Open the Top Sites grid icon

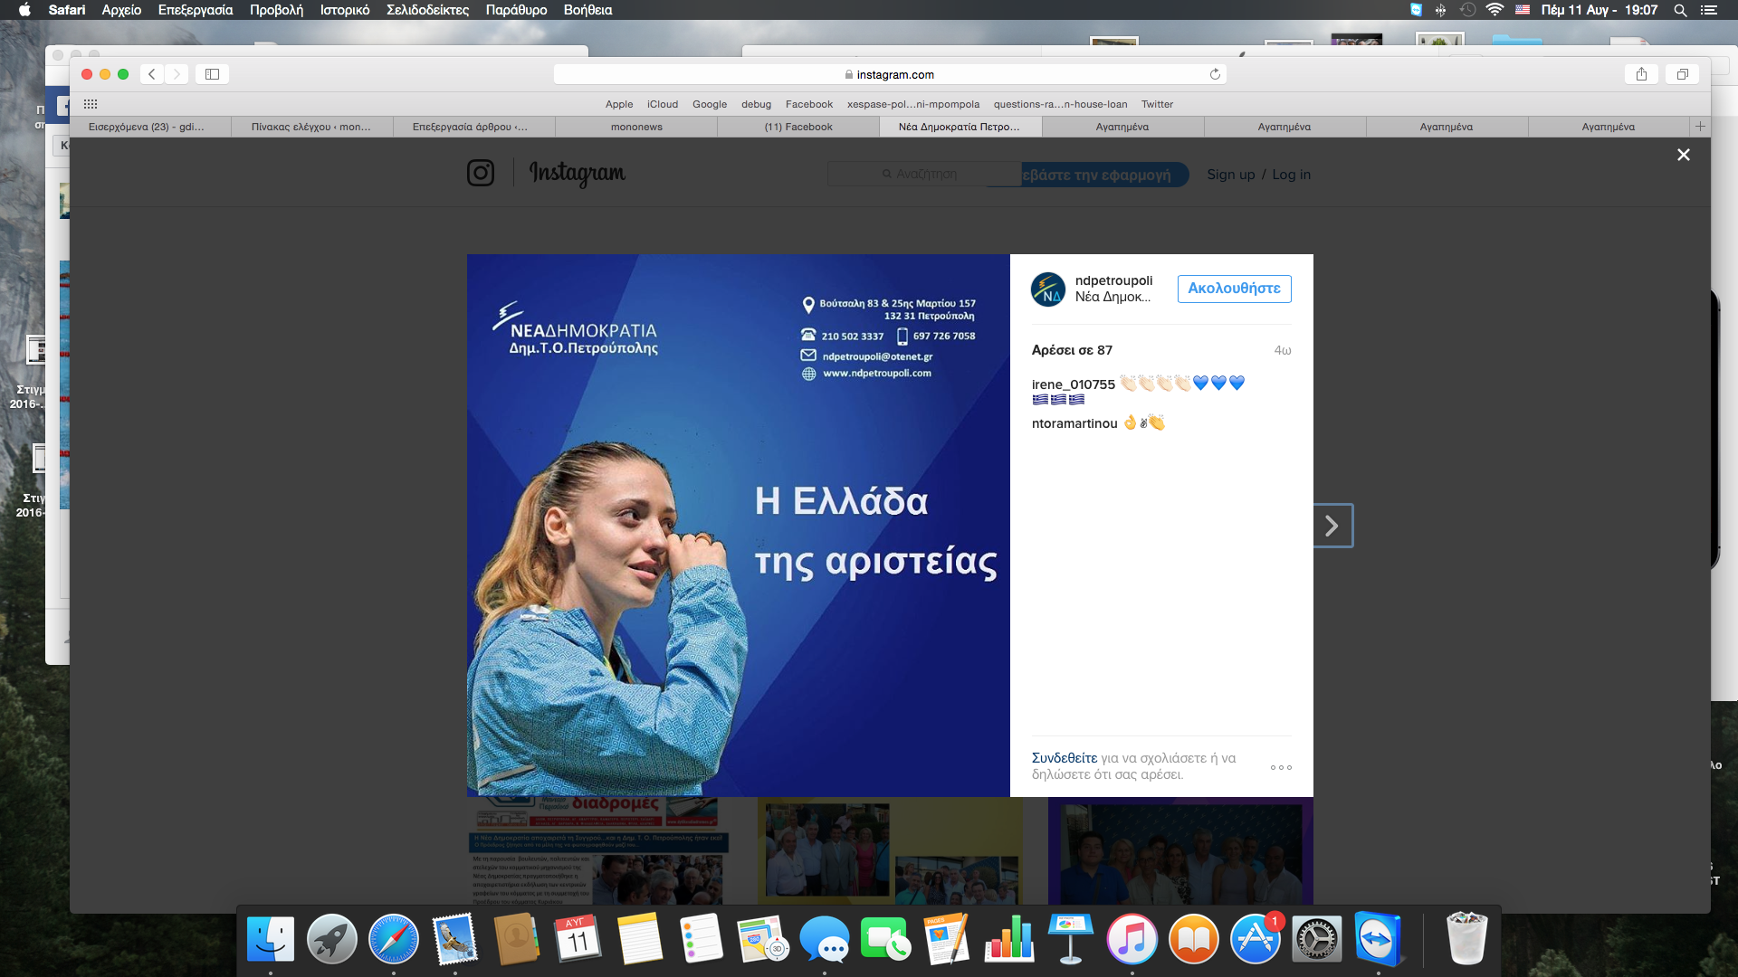pos(91,104)
